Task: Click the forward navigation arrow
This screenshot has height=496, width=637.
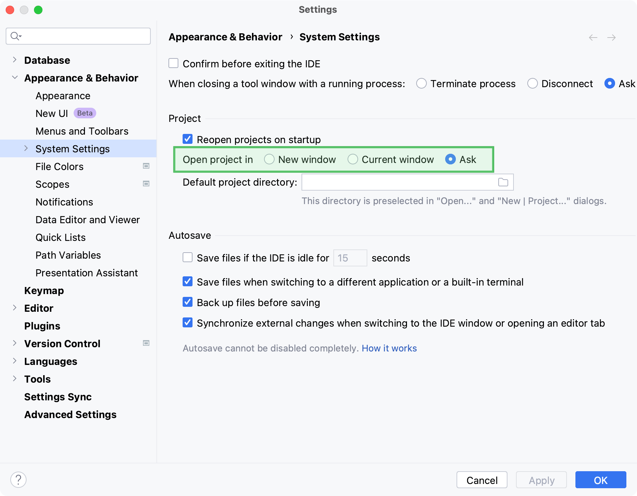Action: click(x=611, y=37)
